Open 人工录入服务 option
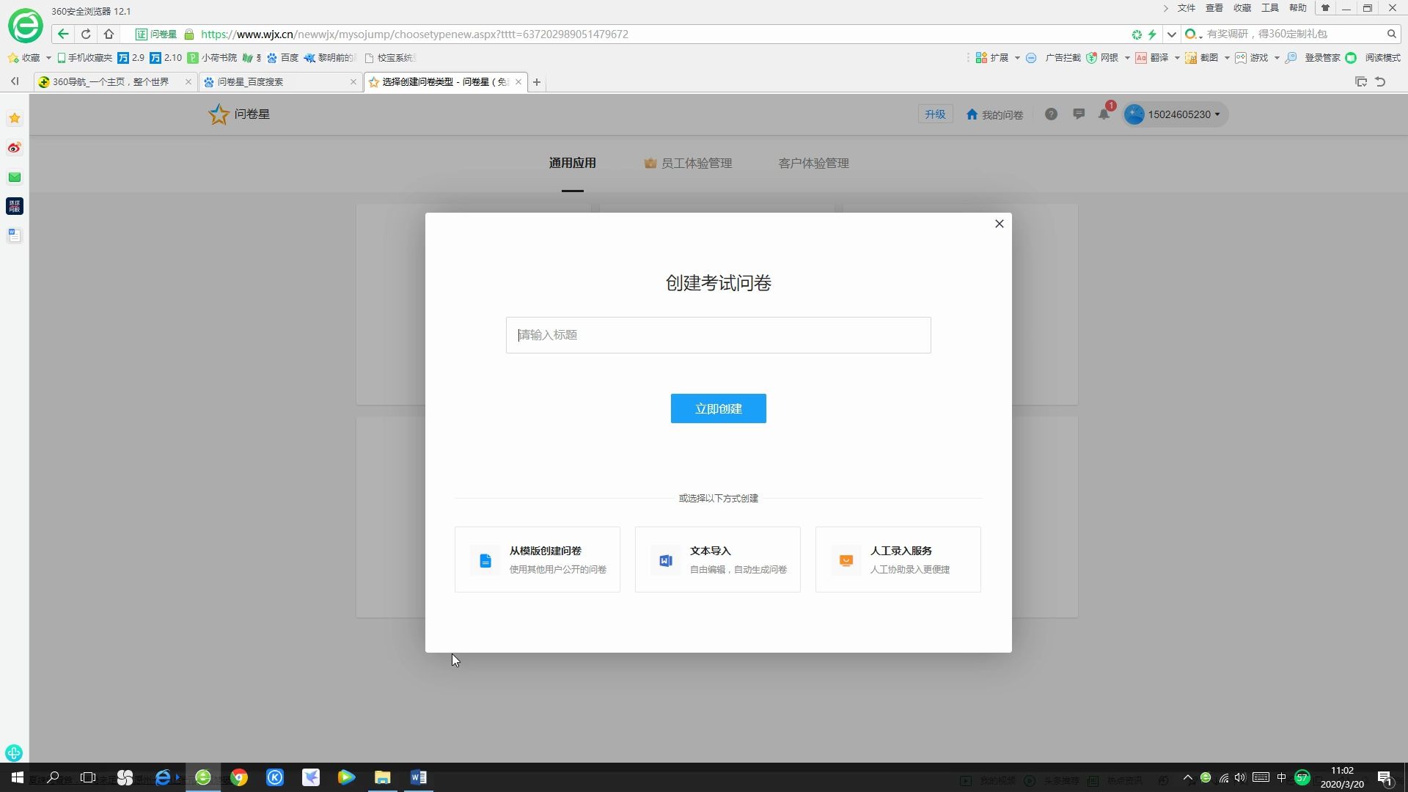The width and height of the screenshot is (1408, 792). tap(898, 560)
